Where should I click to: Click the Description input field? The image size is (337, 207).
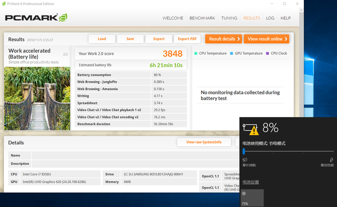(x=135, y=164)
